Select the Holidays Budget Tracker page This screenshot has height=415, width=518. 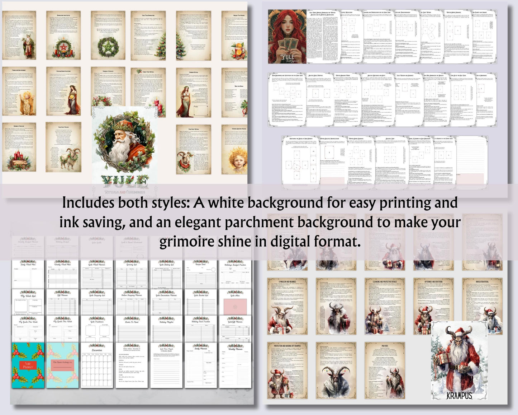[235, 274]
